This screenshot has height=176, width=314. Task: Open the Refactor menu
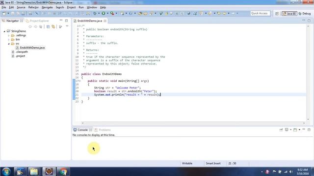click(x=33, y=7)
